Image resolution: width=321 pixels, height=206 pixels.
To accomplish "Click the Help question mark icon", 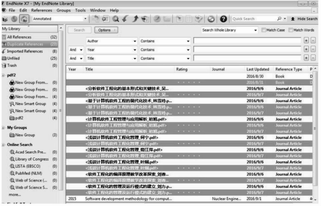I will coord(223,19).
